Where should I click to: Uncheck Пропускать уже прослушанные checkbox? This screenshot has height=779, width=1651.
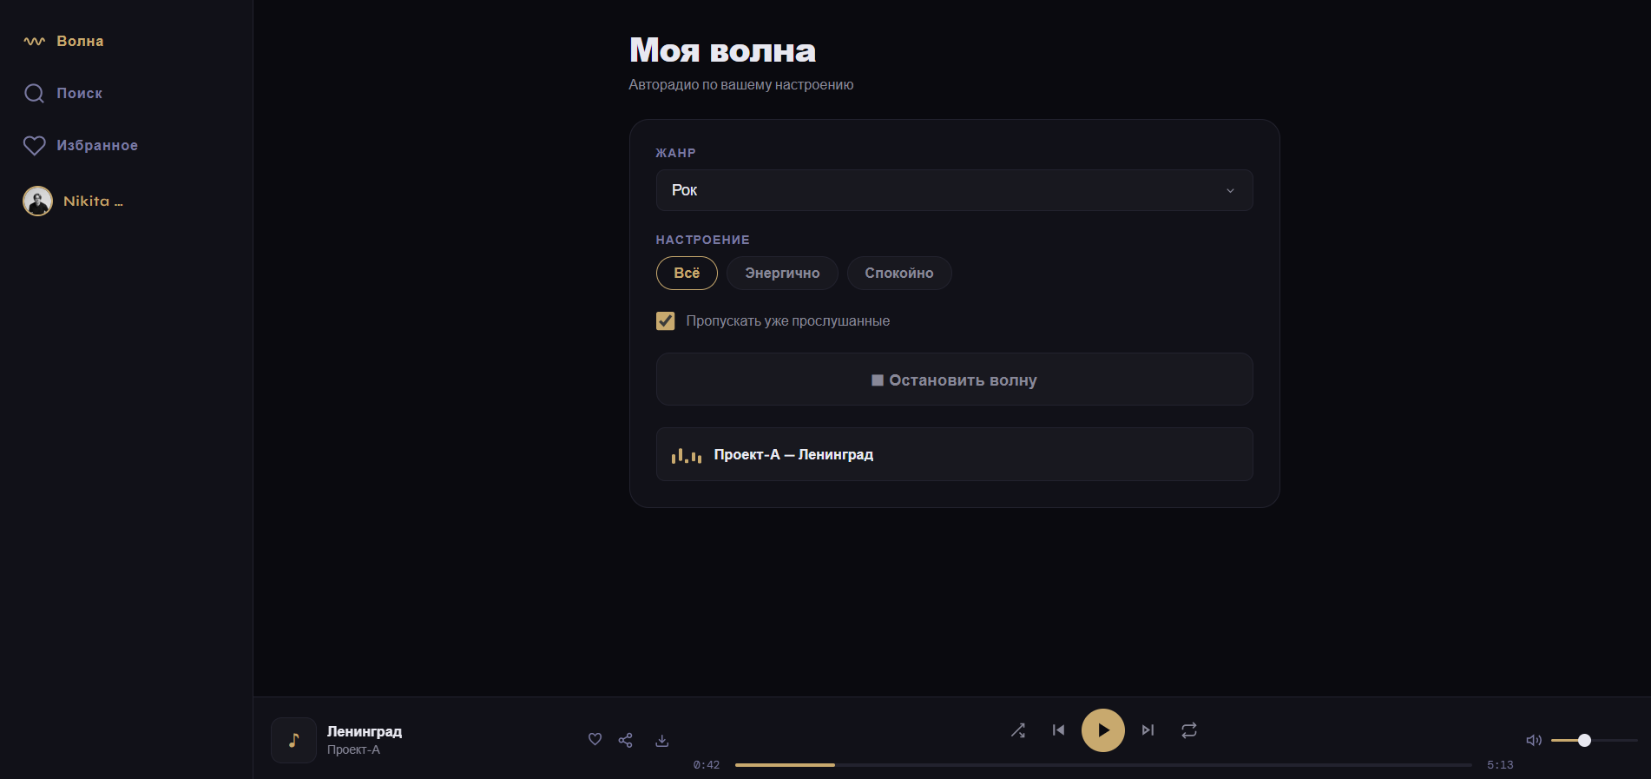click(666, 321)
